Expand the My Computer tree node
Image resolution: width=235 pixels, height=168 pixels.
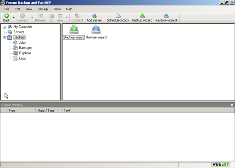[4, 27]
